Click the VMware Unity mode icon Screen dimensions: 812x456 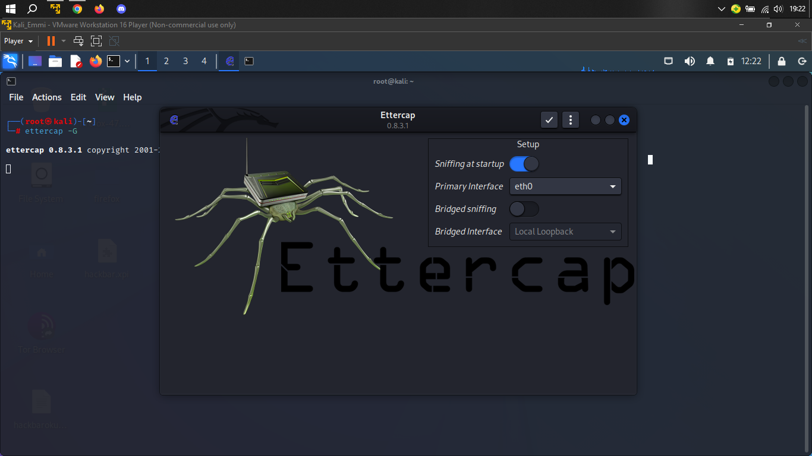click(114, 41)
